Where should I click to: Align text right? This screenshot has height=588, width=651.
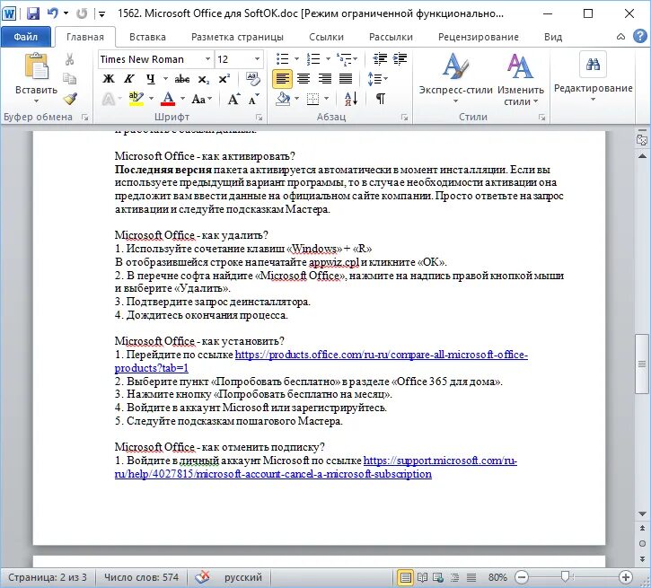[x=325, y=78]
